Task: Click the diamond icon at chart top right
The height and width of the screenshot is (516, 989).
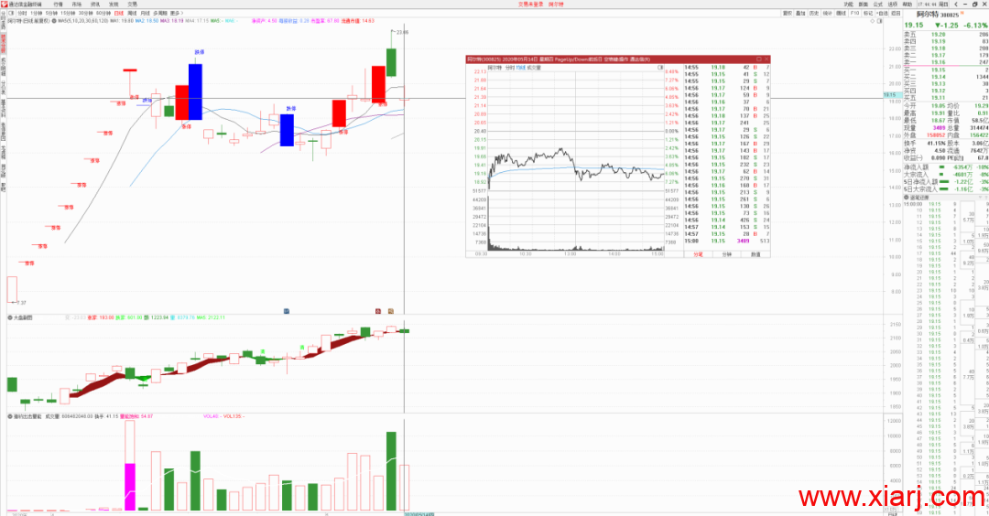Action: click(873, 21)
